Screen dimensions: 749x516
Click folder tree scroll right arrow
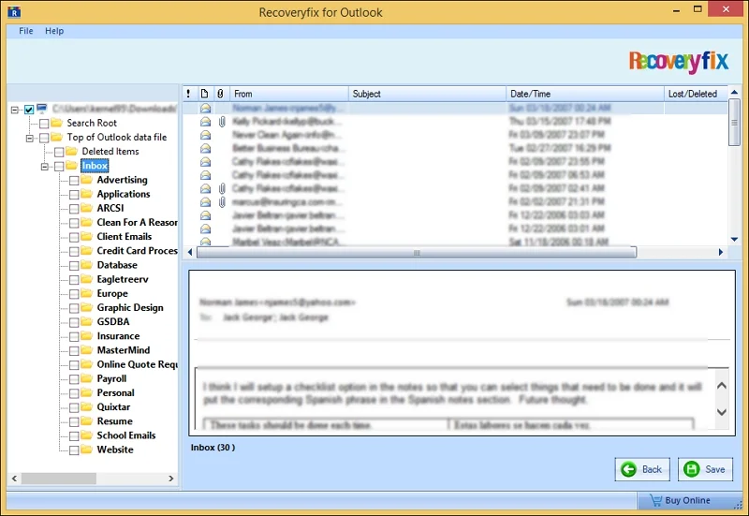coord(170,479)
